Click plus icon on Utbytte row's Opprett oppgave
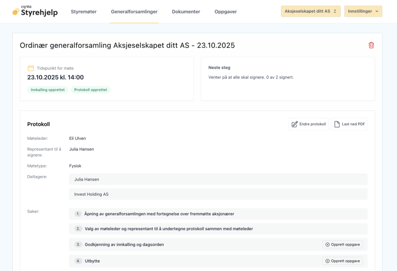397x271 pixels. click(x=328, y=261)
